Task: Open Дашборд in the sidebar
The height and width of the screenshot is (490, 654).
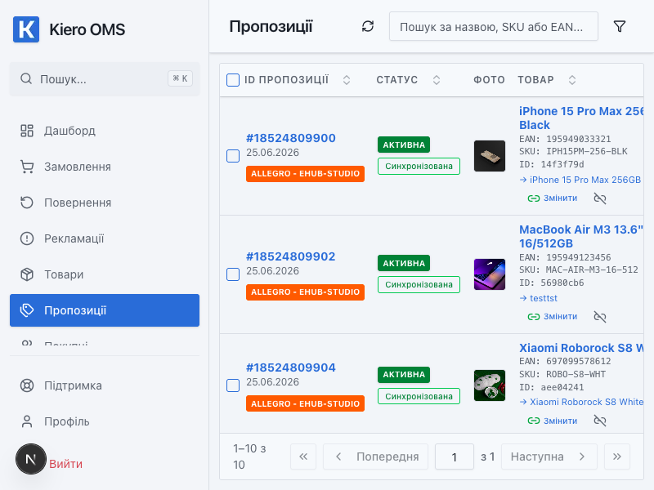Action: [x=105, y=131]
